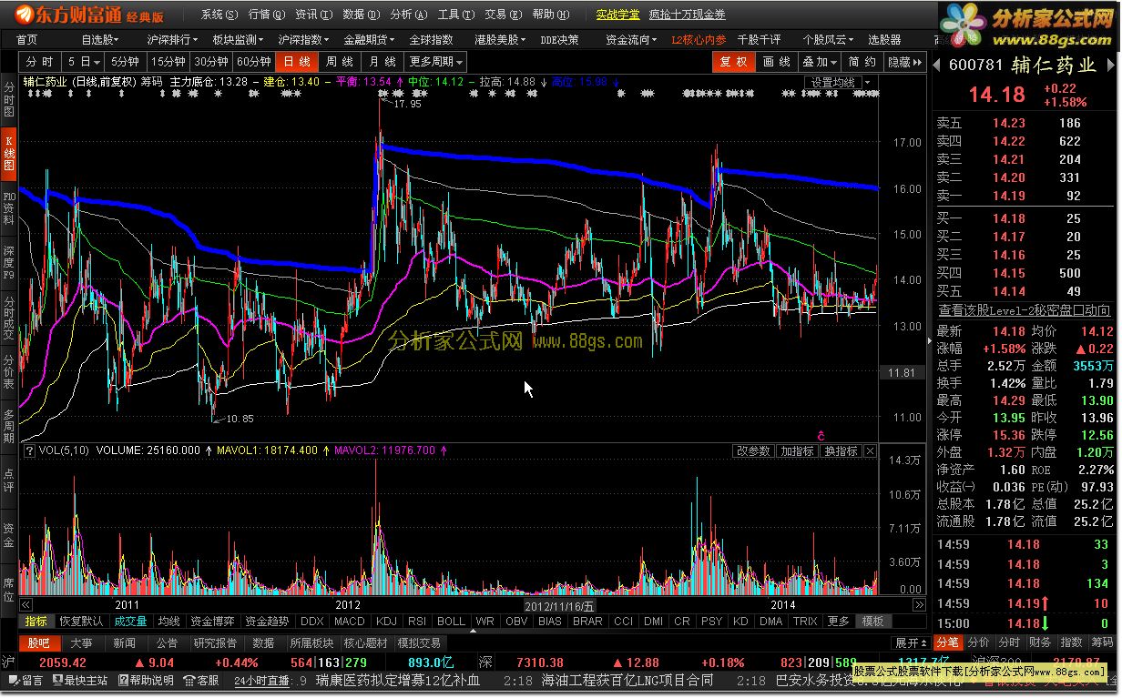The image size is (1122, 698).
Task: Open the 研究报告 tab
Action: click(x=215, y=643)
